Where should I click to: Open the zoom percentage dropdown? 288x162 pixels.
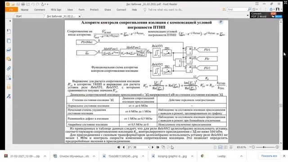250,147
